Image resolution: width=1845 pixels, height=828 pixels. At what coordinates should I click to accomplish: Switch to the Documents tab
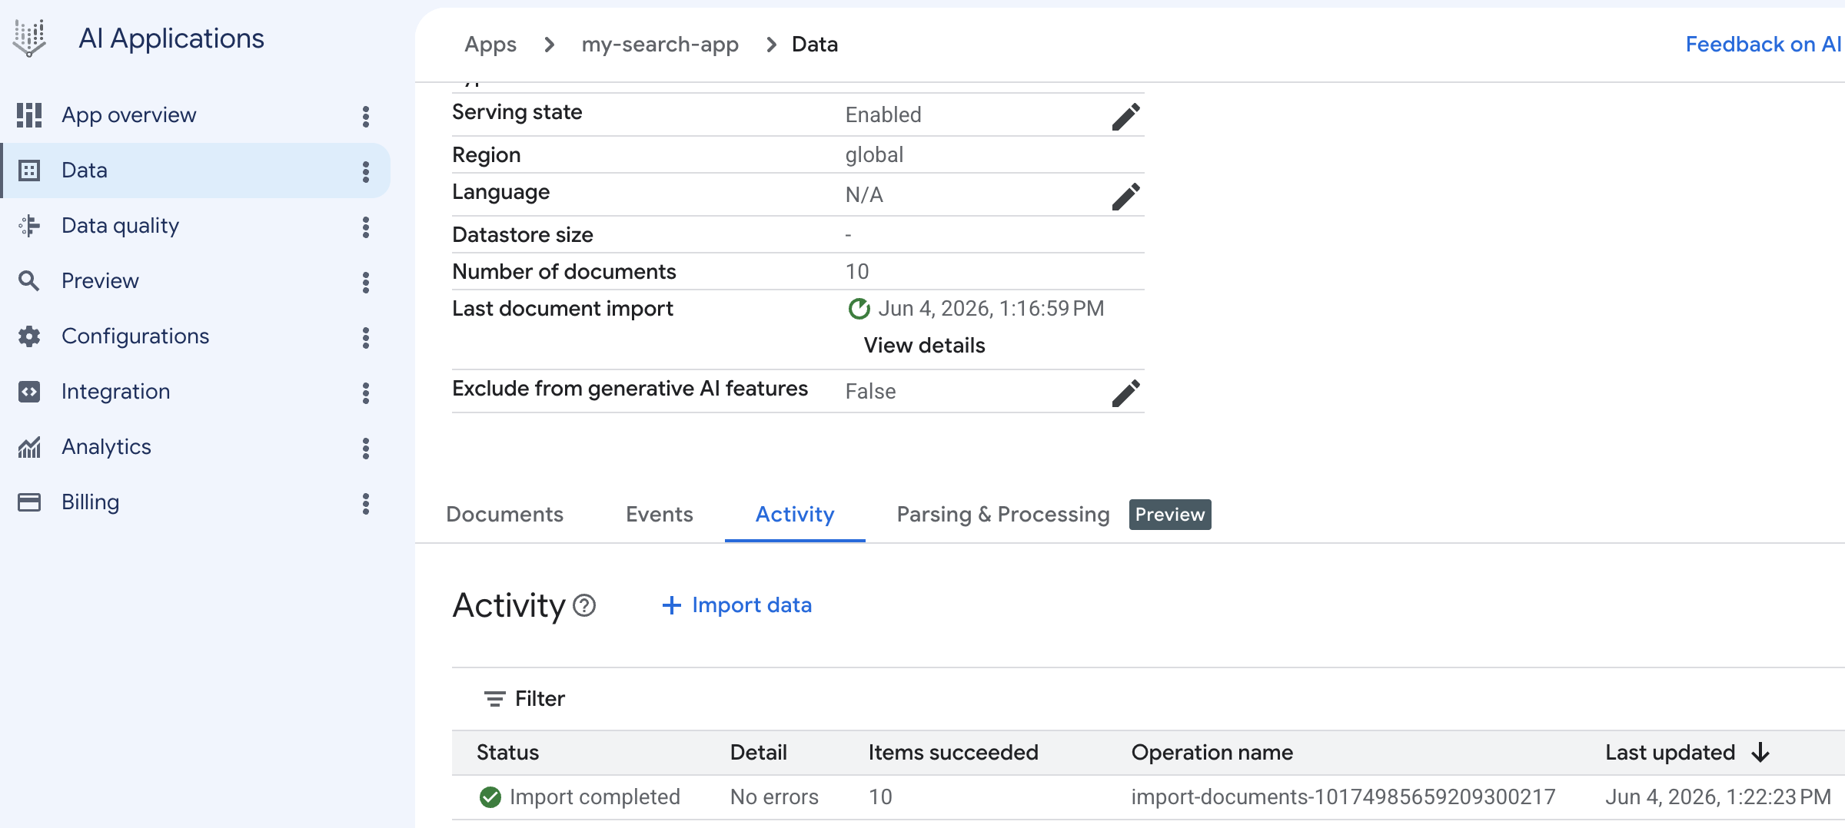click(x=504, y=515)
